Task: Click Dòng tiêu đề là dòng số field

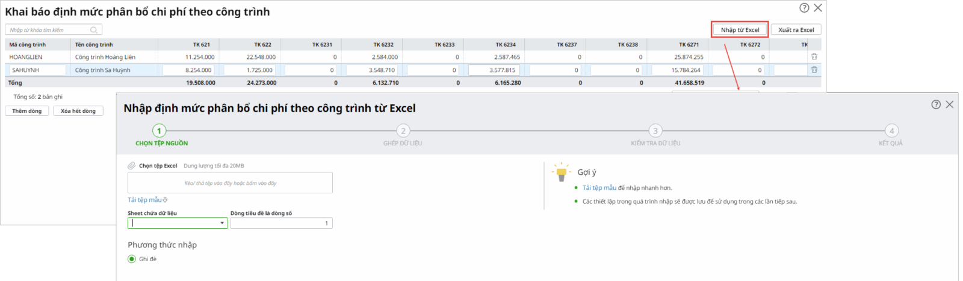Action: coord(281,223)
